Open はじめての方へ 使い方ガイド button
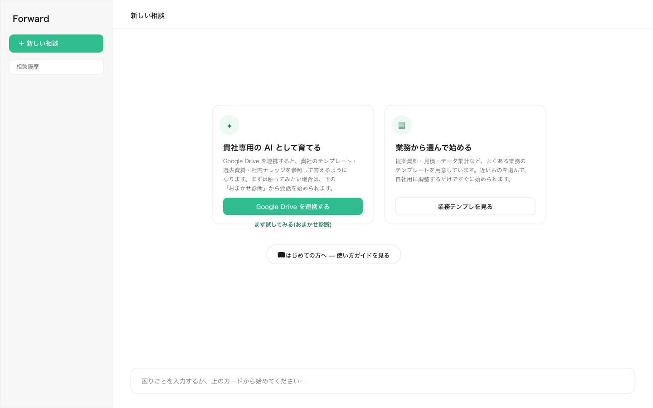This screenshot has width=653, height=408. click(334, 255)
